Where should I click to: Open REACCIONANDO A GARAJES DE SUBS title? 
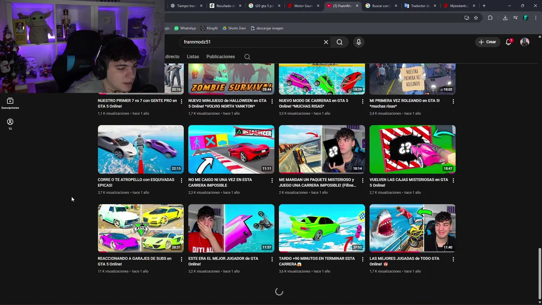(x=135, y=261)
